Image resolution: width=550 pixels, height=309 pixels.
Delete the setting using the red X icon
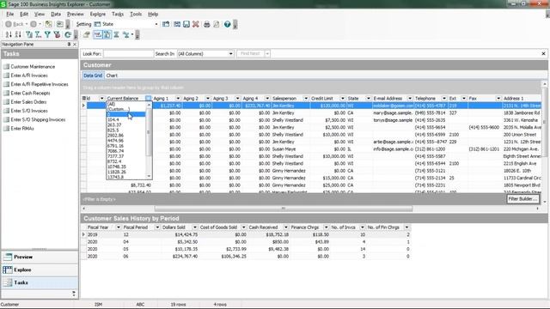(x=196, y=24)
